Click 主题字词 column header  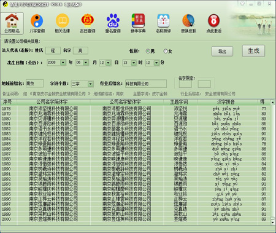(180, 102)
